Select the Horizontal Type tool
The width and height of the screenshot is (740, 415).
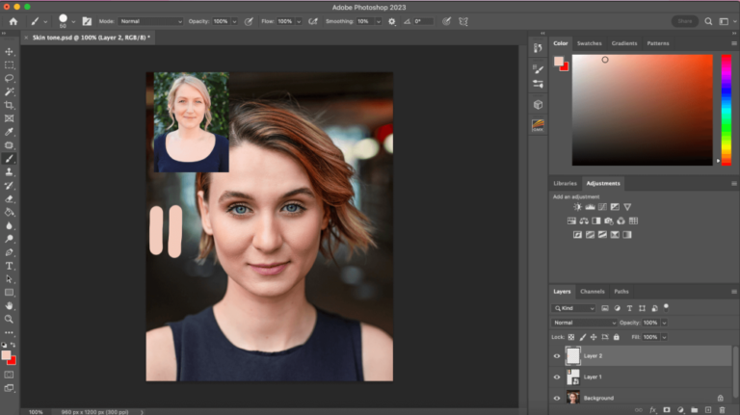tap(9, 266)
